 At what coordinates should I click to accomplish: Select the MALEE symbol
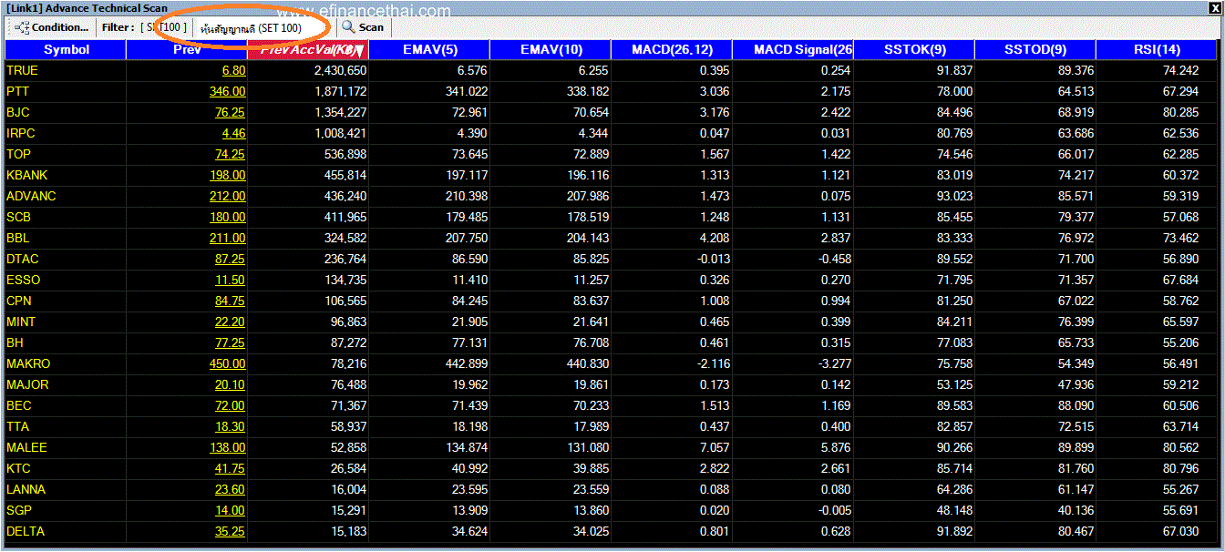[x=26, y=447]
